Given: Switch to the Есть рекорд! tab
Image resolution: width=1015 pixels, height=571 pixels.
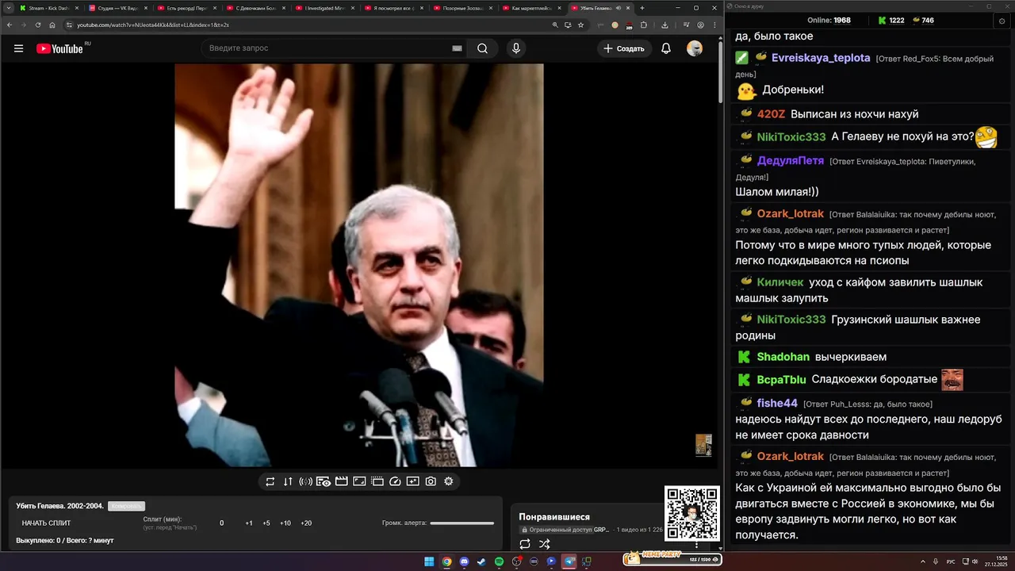Looking at the screenshot, I should coord(186,8).
